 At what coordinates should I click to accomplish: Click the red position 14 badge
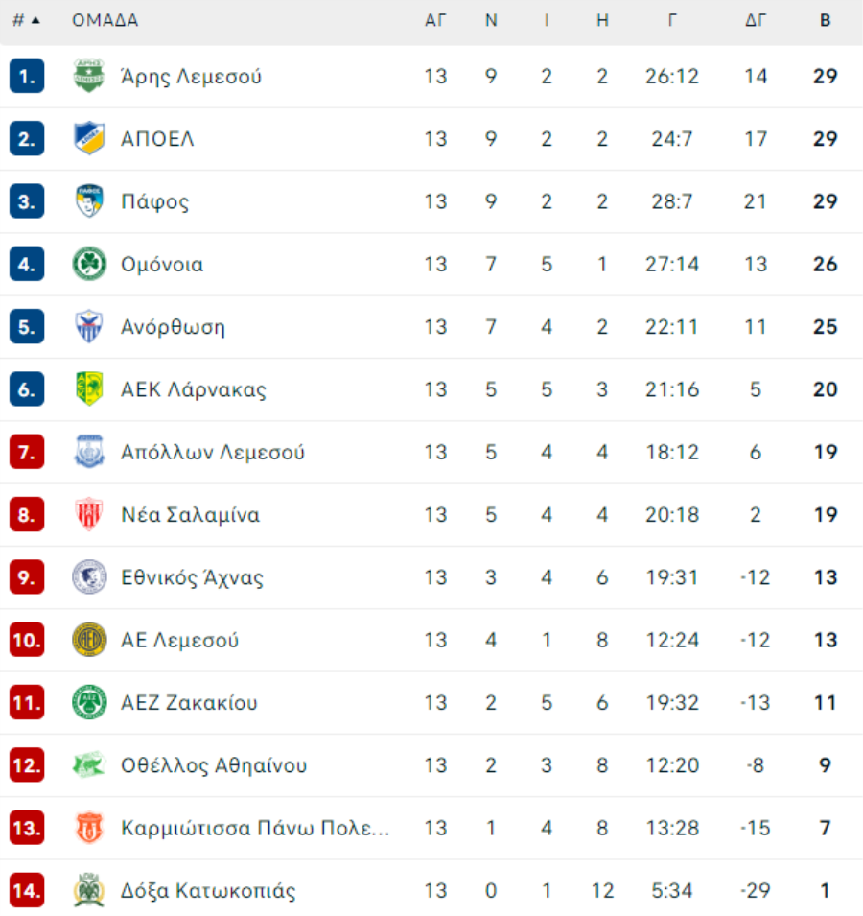(27, 890)
